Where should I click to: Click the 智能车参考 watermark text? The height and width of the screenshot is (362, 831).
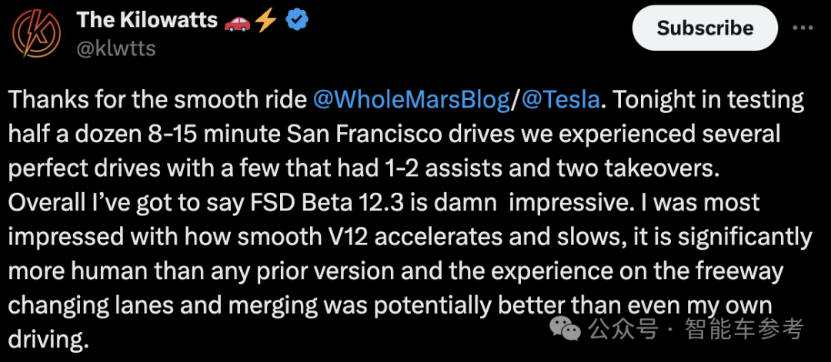[744, 329]
